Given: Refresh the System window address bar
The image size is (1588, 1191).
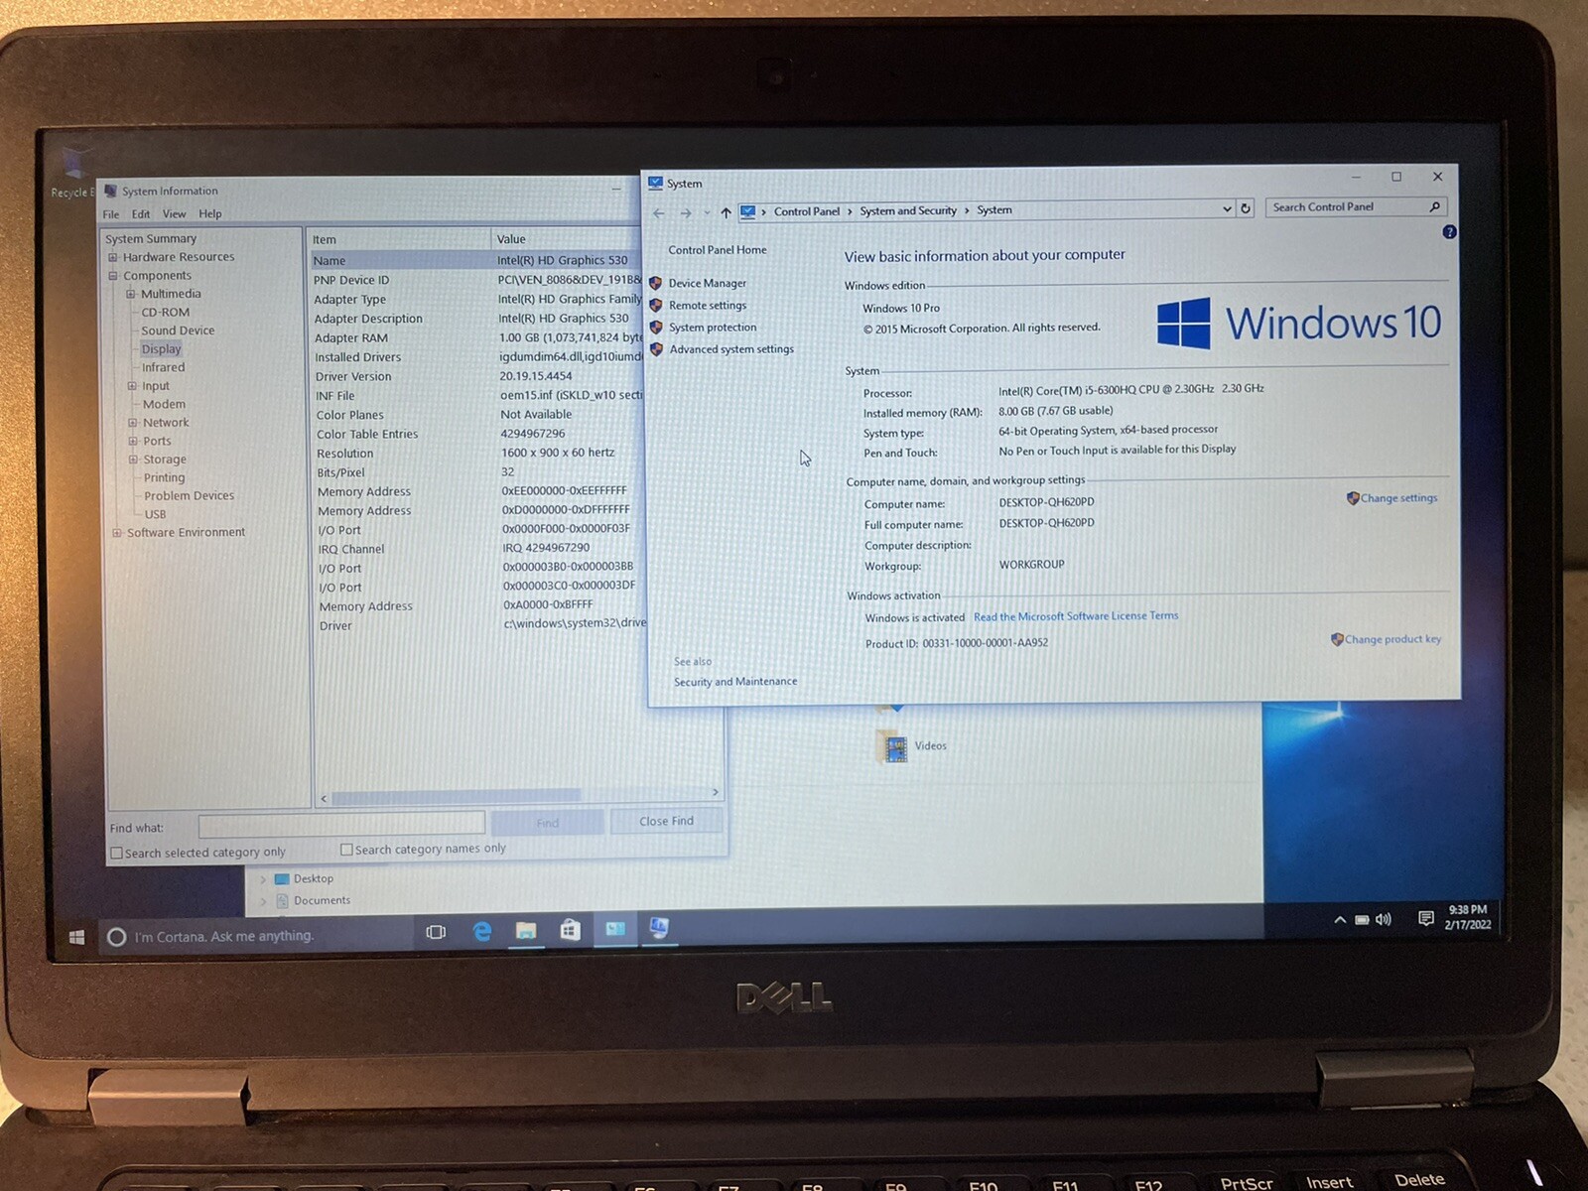Looking at the screenshot, I should point(1246,208).
